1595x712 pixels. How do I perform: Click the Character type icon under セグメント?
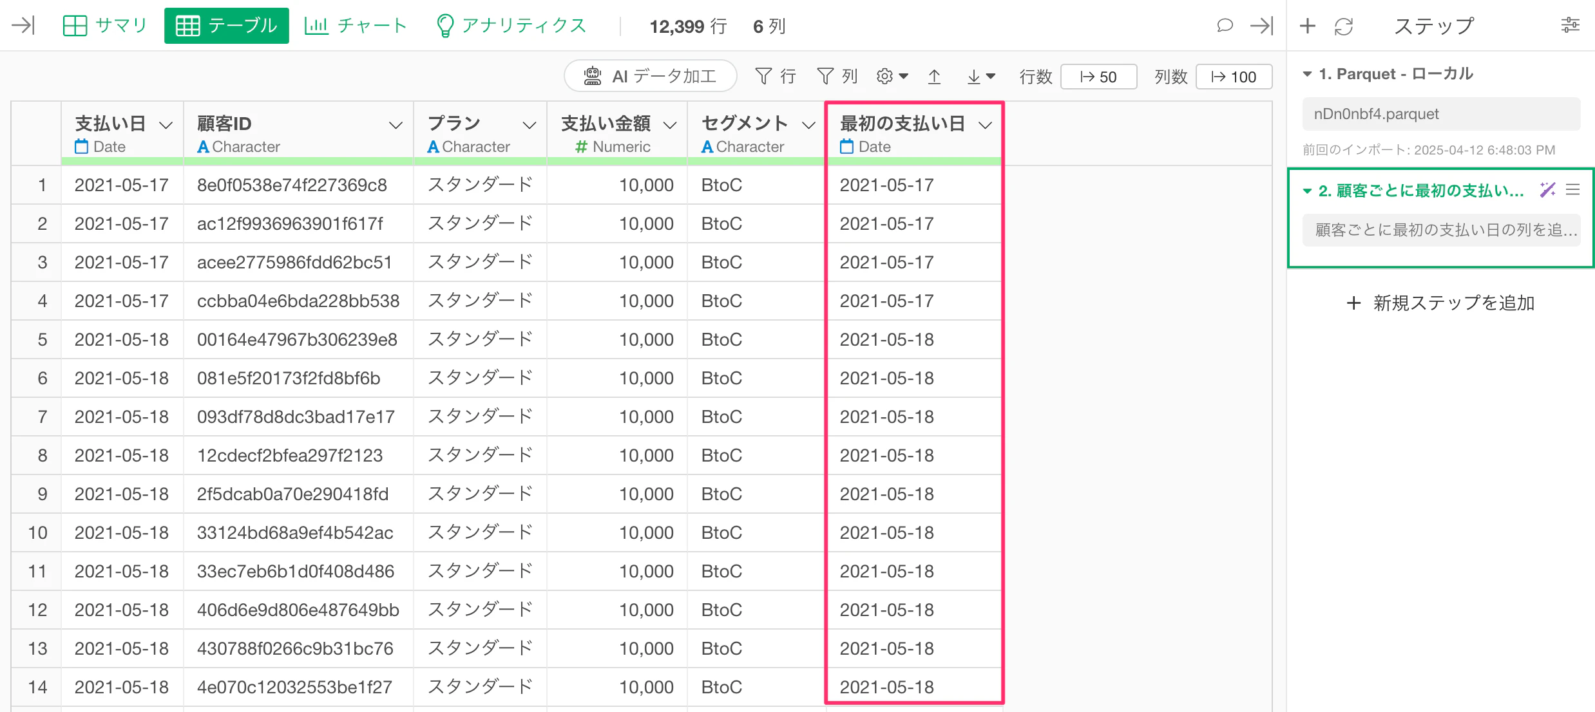[707, 147]
